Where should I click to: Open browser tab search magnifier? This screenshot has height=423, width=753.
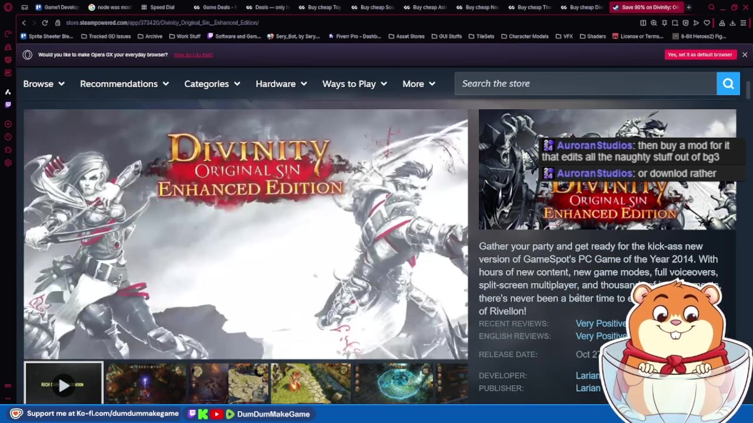[711, 8]
